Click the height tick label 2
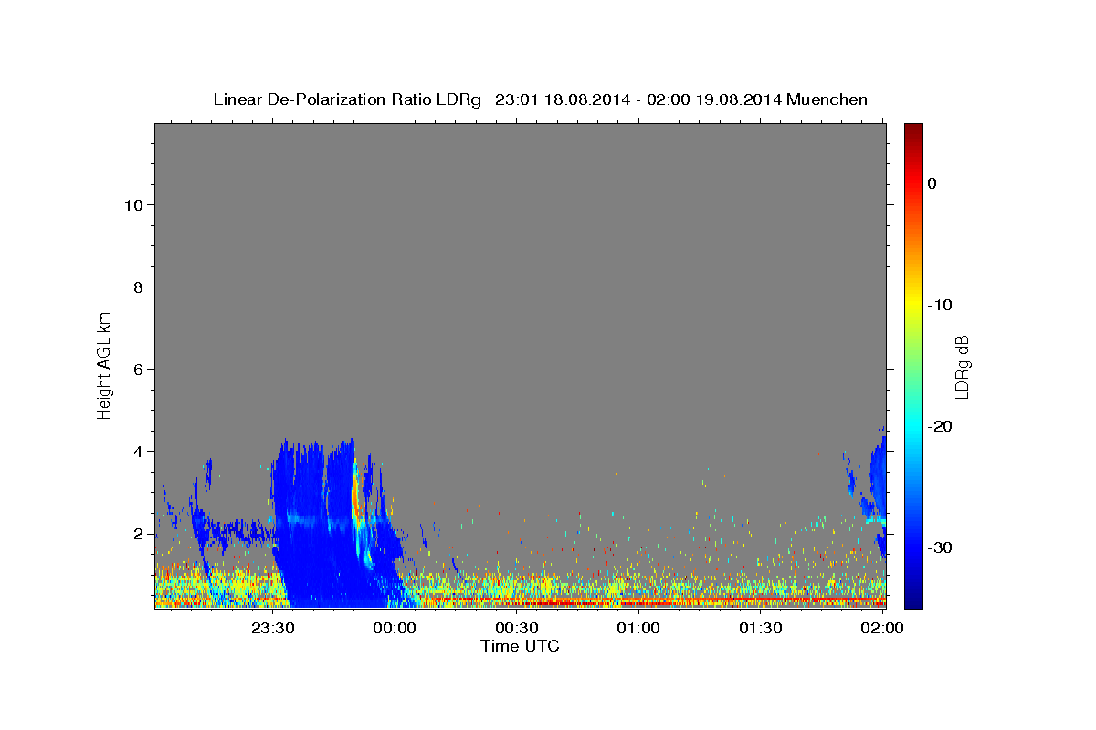The image size is (1096, 730). tap(138, 533)
